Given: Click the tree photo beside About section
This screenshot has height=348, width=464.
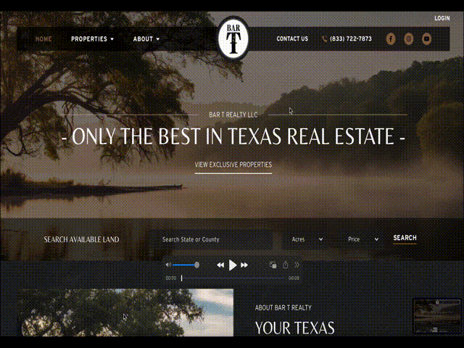Looking at the screenshot, I should 127,312.
